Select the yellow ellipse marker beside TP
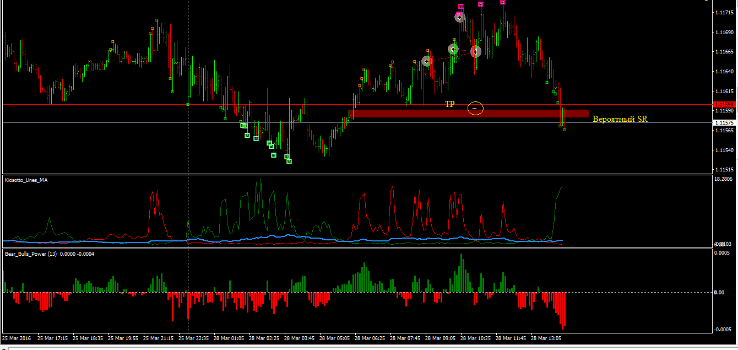This screenshot has width=738, height=350. pos(475,108)
